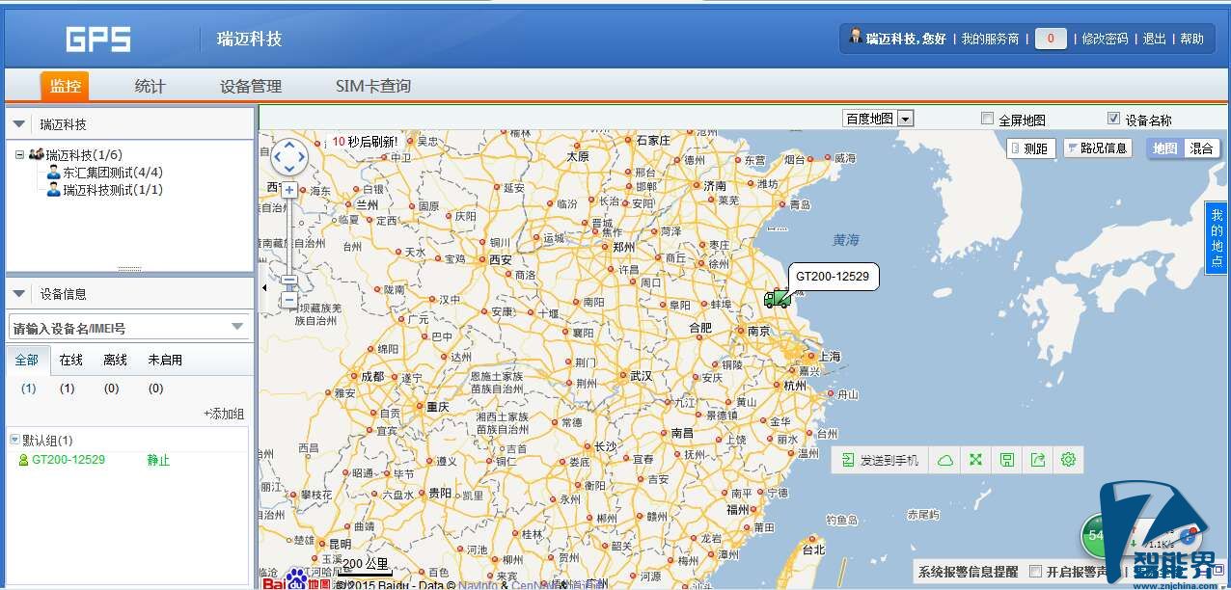Click the map pan compass control
The width and height of the screenshot is (1231, 590).
coord(289,157)
